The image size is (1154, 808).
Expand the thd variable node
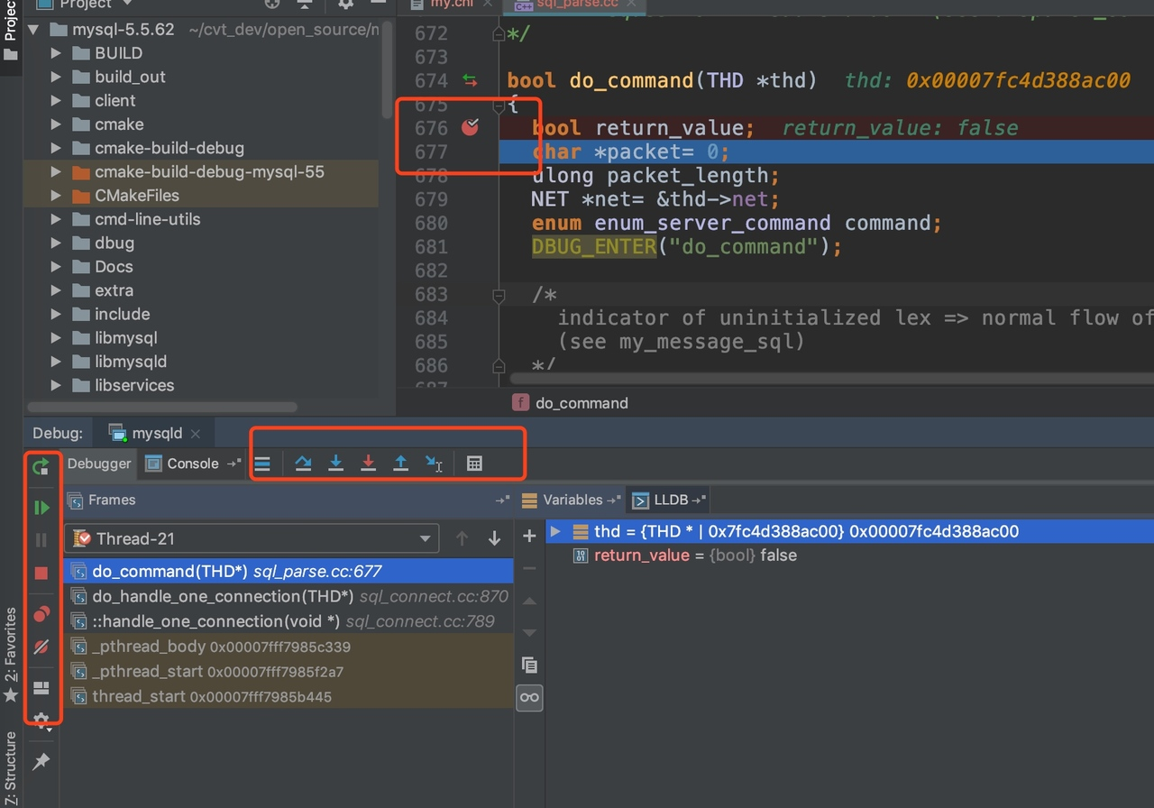556,531
